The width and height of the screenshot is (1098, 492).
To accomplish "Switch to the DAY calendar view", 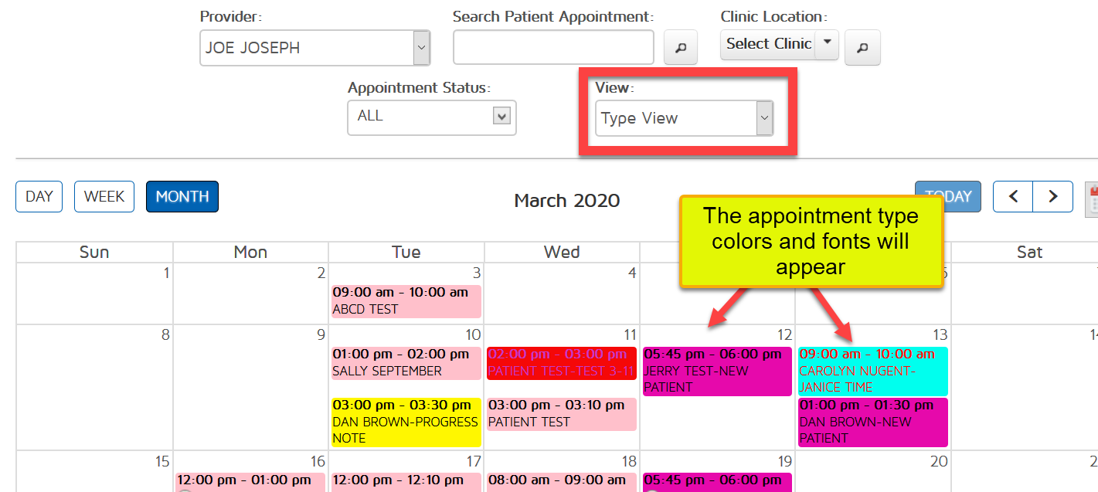I will click(39, 197).
